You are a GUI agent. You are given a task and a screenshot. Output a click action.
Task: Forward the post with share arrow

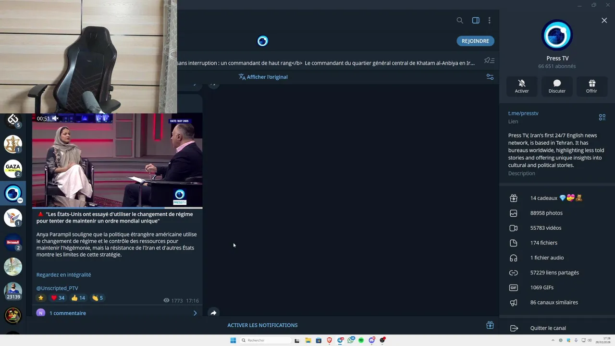[213, 313]
